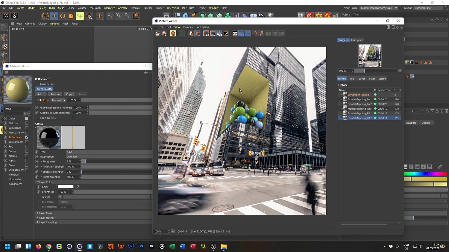Start Interactive Render Region (IRR)
The height and width of the screenshot is (252, 449).
coord(6,16)
